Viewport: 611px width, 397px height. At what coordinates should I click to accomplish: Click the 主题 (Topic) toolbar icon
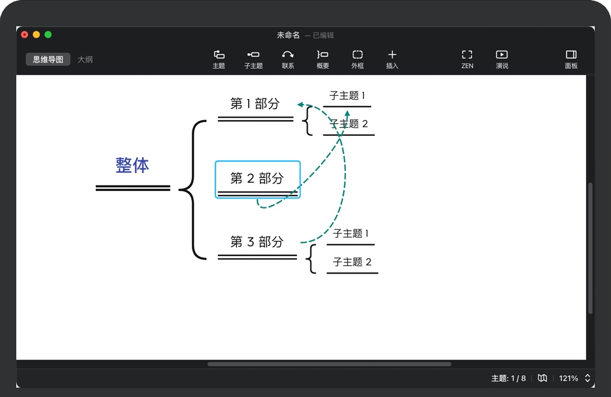(219, 59)
